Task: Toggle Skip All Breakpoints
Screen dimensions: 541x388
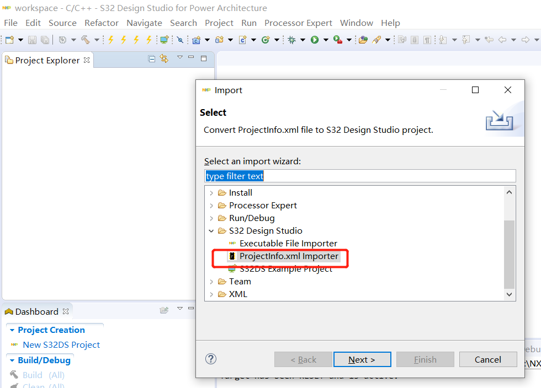Action: click(180, 40)
